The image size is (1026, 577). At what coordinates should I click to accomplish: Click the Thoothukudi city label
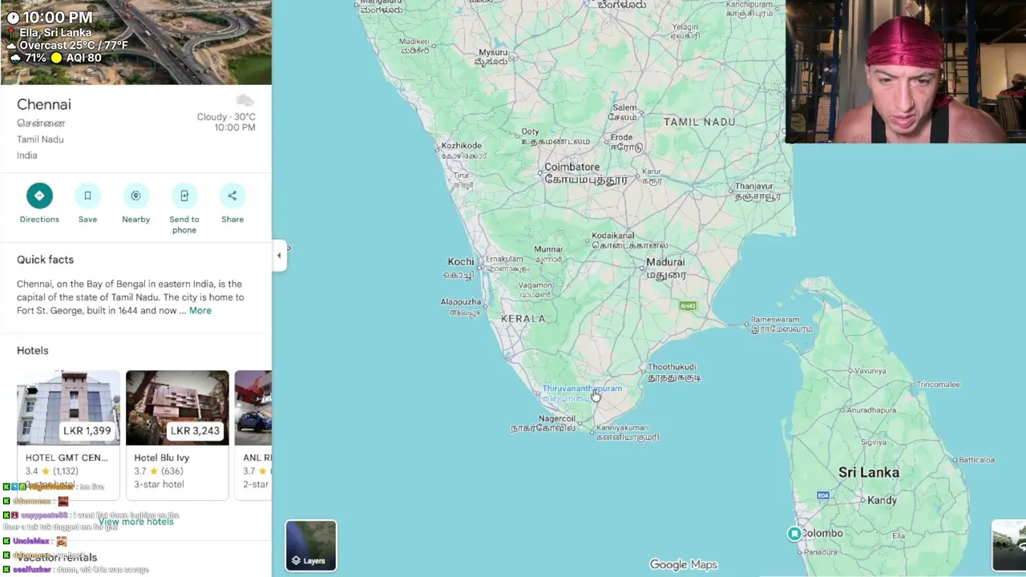pos(672,367)
